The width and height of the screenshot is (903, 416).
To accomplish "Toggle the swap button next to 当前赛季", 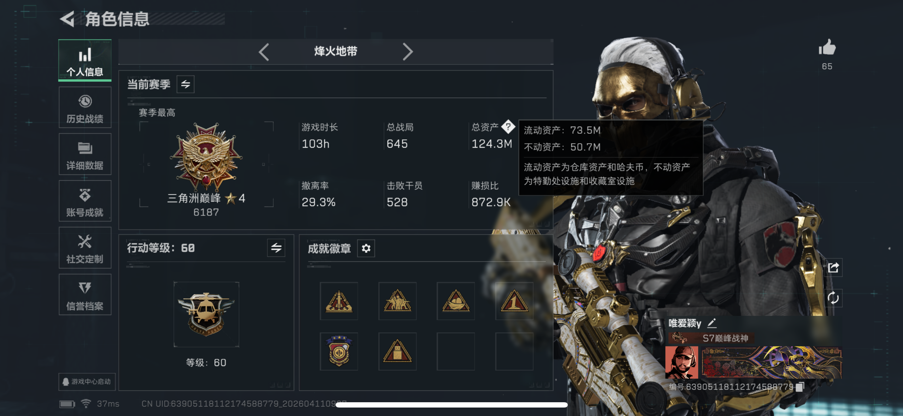I will coord(185,84).
